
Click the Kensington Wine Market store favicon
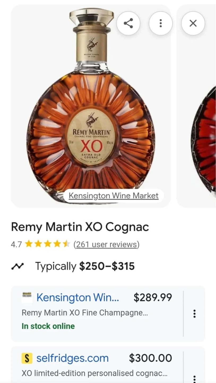(27, 297)
